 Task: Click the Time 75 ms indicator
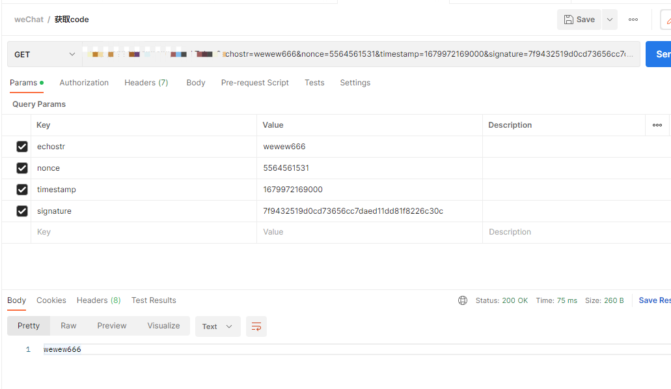(x=556, y=301)
